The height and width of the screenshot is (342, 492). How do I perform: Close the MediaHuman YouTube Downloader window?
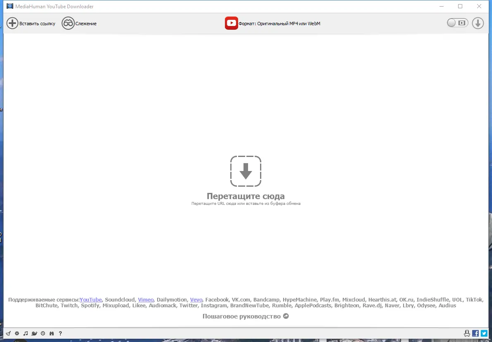[x=479, y=6]
